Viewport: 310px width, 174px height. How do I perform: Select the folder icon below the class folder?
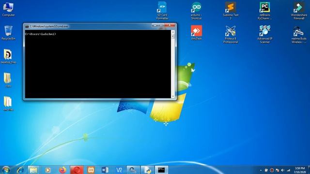coord(8,103)
